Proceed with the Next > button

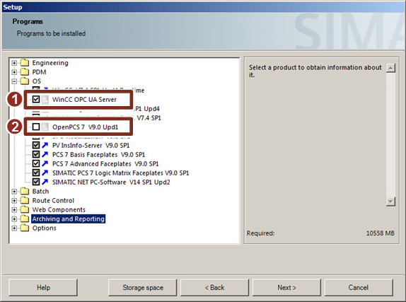286,287
